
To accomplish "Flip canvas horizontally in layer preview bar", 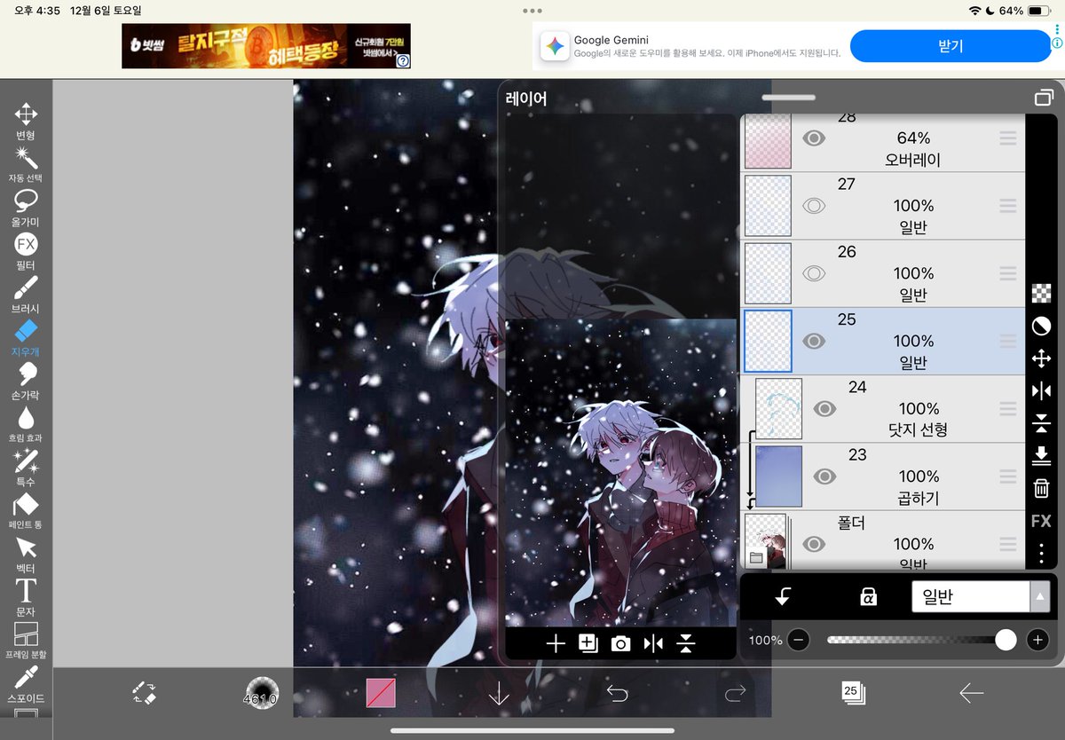I will [x=653, y=644].
